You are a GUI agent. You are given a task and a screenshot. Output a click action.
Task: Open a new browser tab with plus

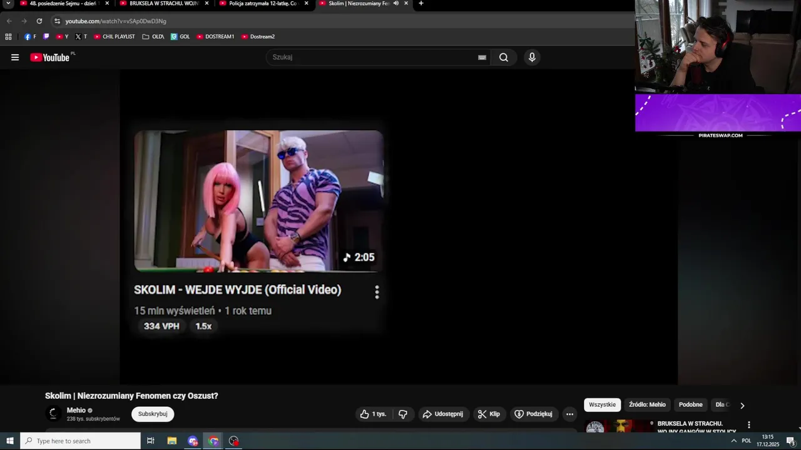[421, 4]
